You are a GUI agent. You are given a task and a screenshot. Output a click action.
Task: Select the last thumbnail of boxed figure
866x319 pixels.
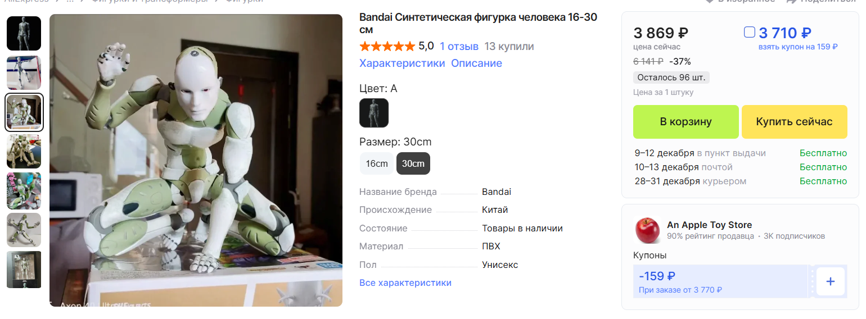coord(24,270)
